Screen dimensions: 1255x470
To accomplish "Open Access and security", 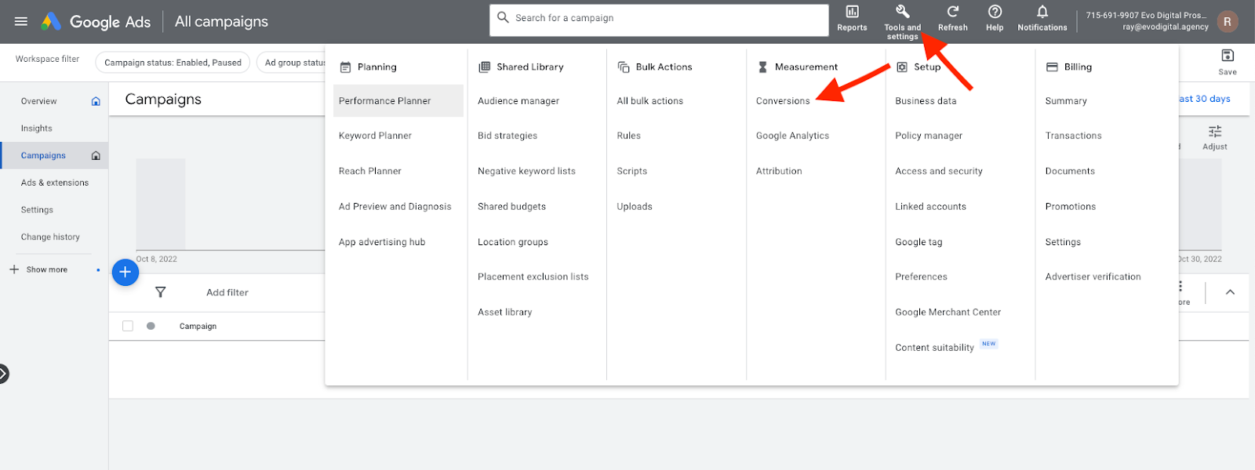I will coord(939,171).
